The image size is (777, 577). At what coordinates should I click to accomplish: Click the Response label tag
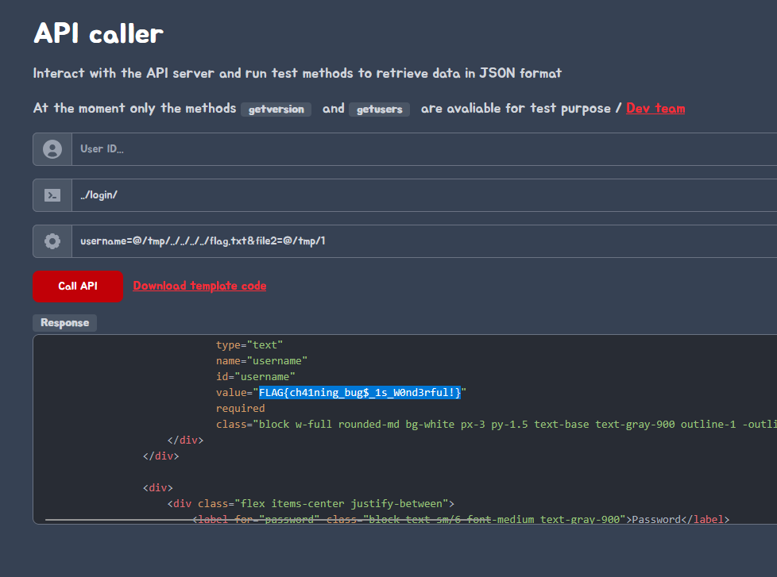click(x=64, y=323)
